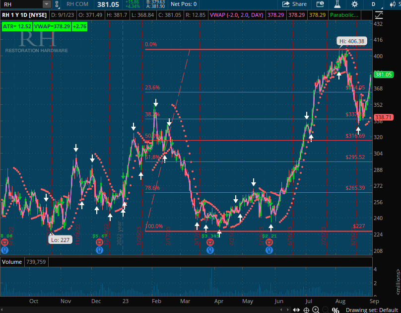401x313 pixels.
Task: Click the VWAP (-2.0, 2.0, DAY) study label
Action: click(237, 15)
